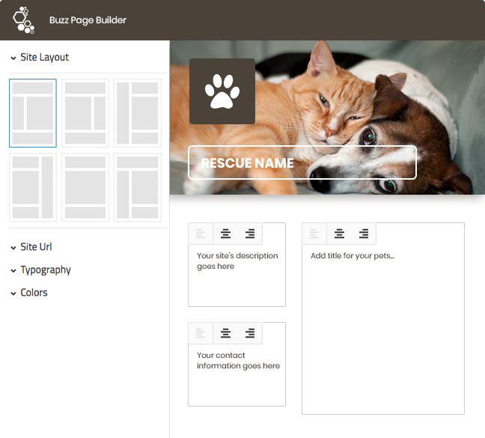This screenshot has width=485, height=438.
Task: Left-align the contact information text
Action: pyautogui.click(x=201, y=333)
